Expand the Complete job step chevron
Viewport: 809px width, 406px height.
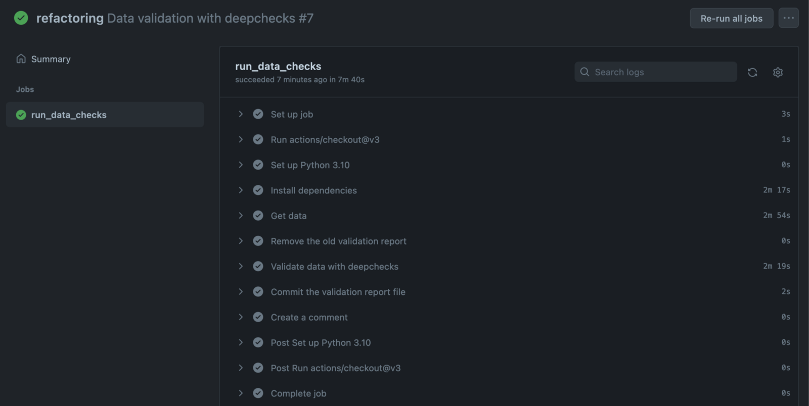pos(241,393)
